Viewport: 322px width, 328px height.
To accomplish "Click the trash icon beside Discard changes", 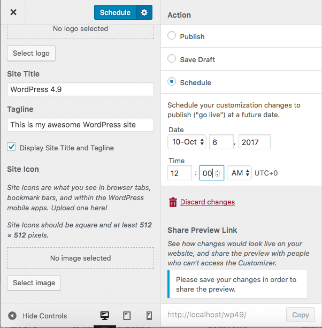I will pos(173,202).
